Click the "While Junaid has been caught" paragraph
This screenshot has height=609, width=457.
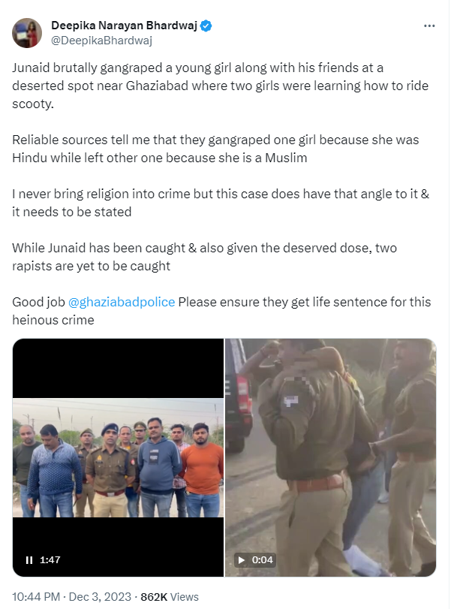204,257
